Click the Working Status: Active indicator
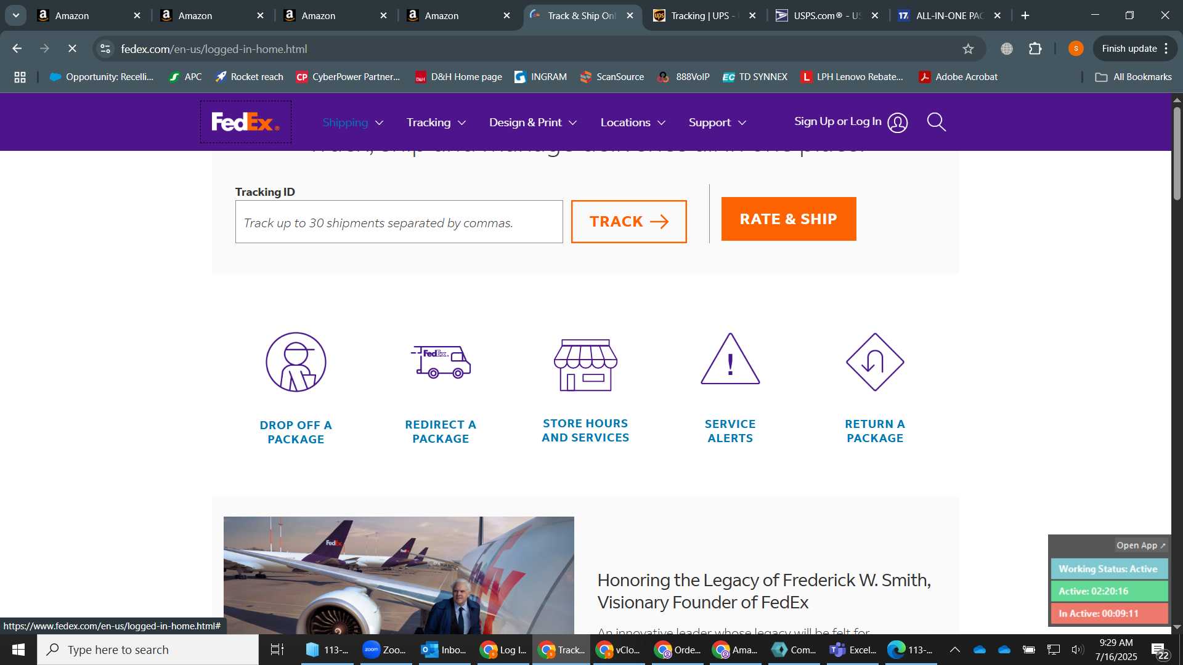The height and width of the screenshot is (665, 1183). [1108, 569]
